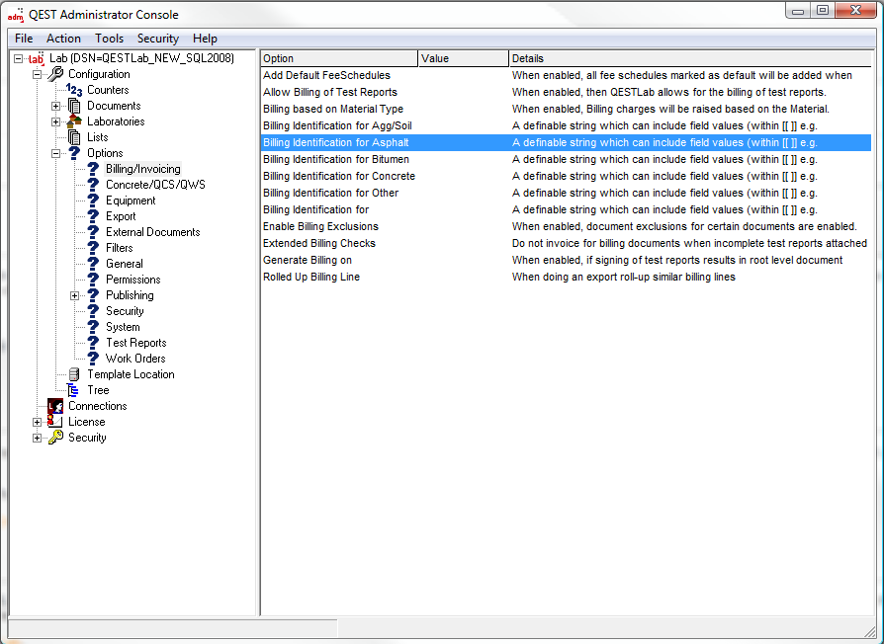Click the Laboratories node icon

click(74, 121)
